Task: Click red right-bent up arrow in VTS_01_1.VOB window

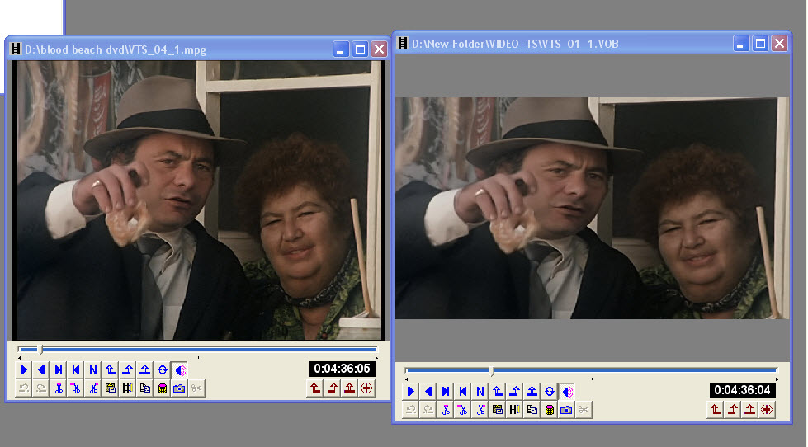Action: (x=733, y=410)
